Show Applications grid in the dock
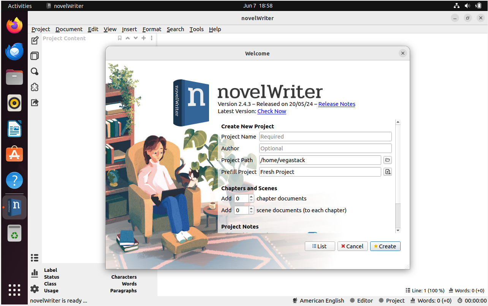This screenshot has height=306, width=488. point(14,290)
